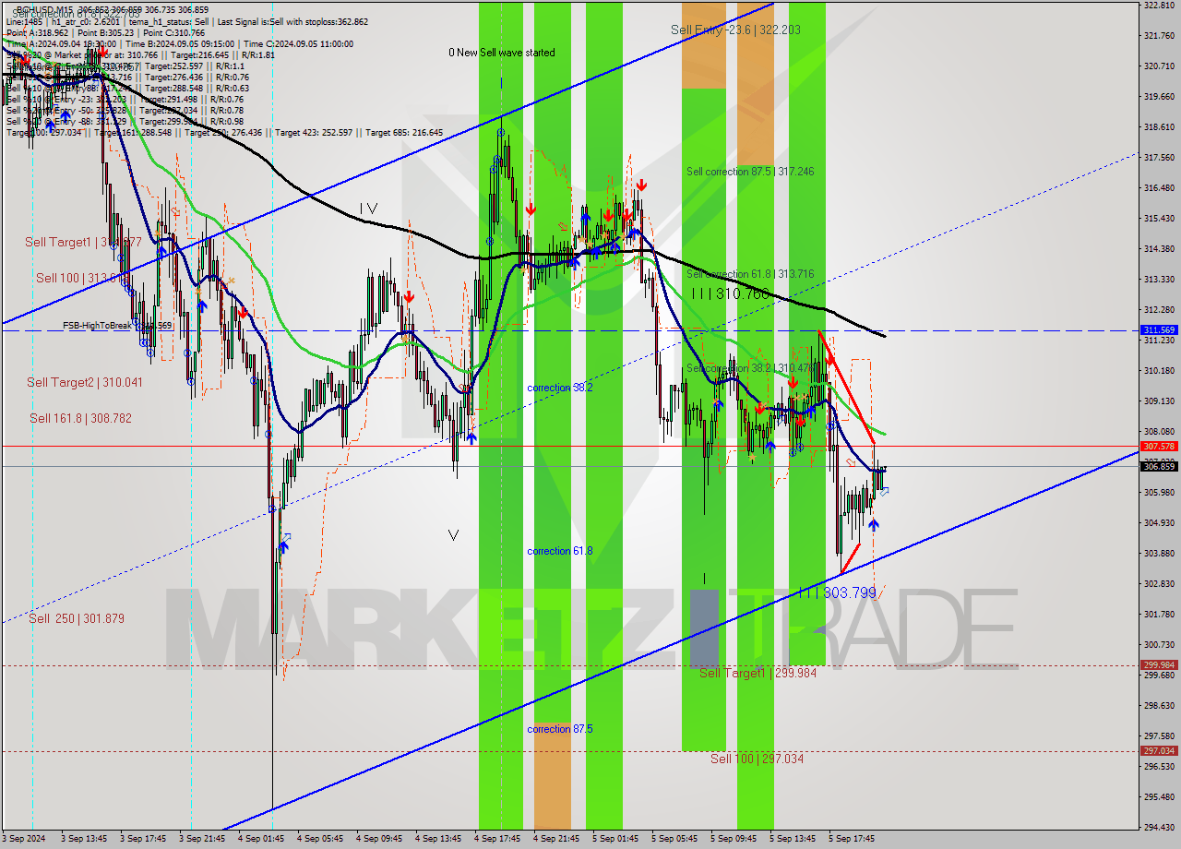Screen dimensions: 1181x849
Task: Click the 'Sell correction 87.5 | 317.246' label
Action: point(750,172)
